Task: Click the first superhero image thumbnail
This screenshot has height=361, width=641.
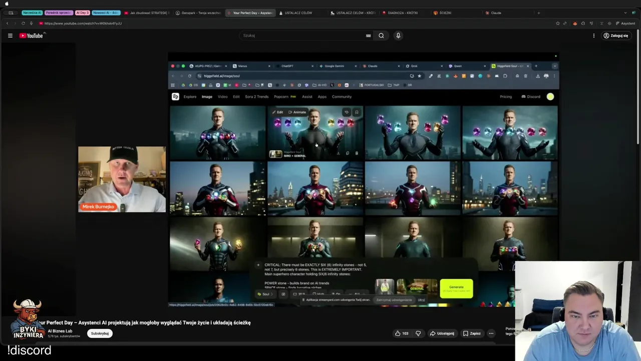Action: coord(217,132)
